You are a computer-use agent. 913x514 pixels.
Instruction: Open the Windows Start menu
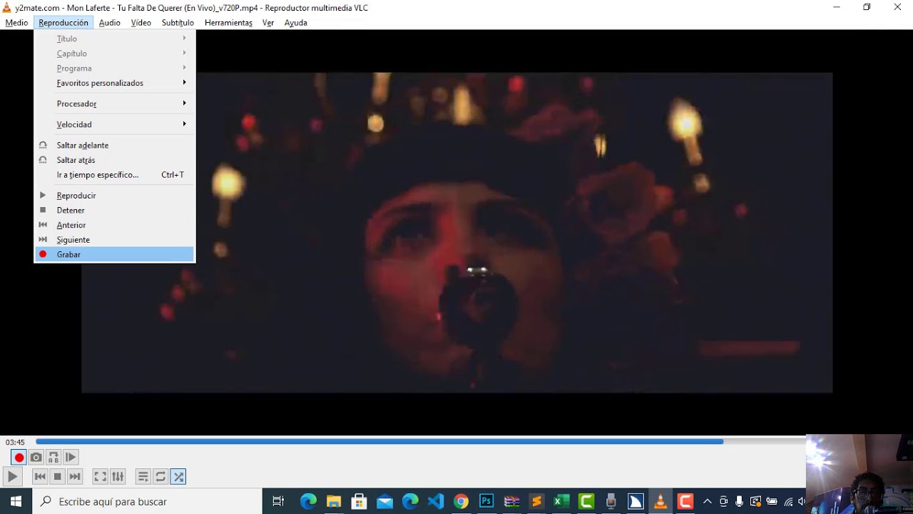(x=16, y=501)
